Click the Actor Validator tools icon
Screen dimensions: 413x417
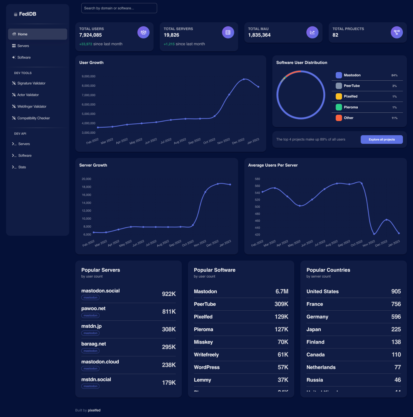click(14, 95)
